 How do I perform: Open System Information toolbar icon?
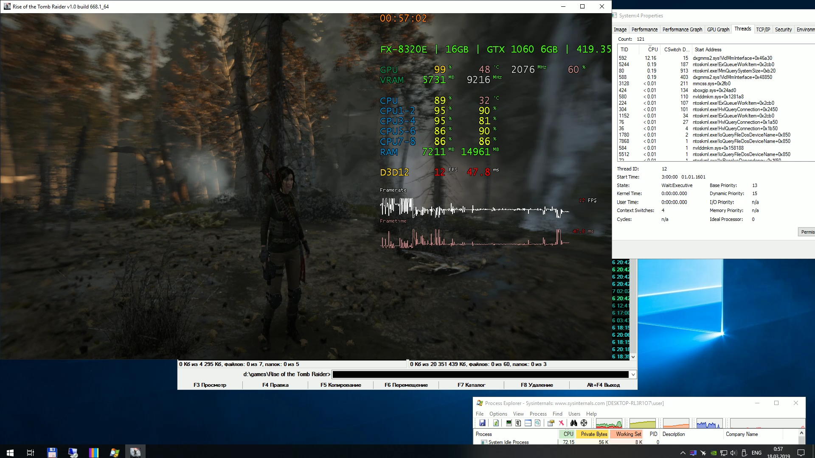509,423
